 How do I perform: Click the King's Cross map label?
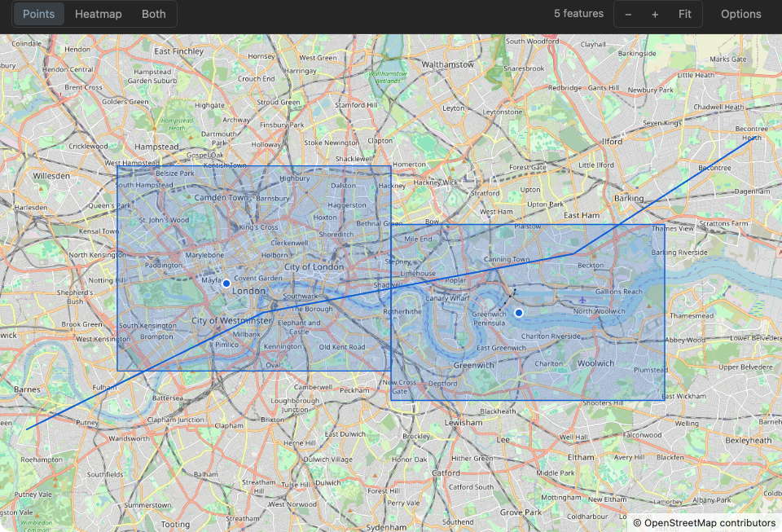click(258, 227)
